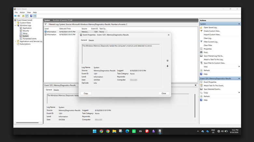Expand the Applications and Services Logs node
This screenshot has width=254, height=142.
(15, 41)
